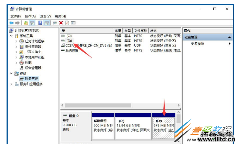Expand the 服务和应用程序 node
237x144 pixels.
[x=11, y=84]
